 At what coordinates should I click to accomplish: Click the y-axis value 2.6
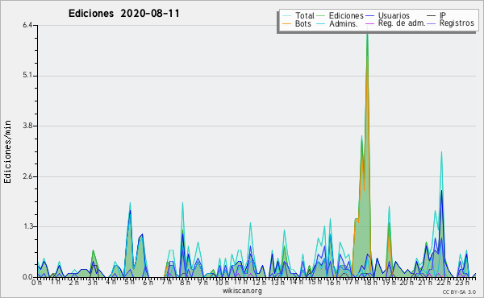click(x=27, y=176)
